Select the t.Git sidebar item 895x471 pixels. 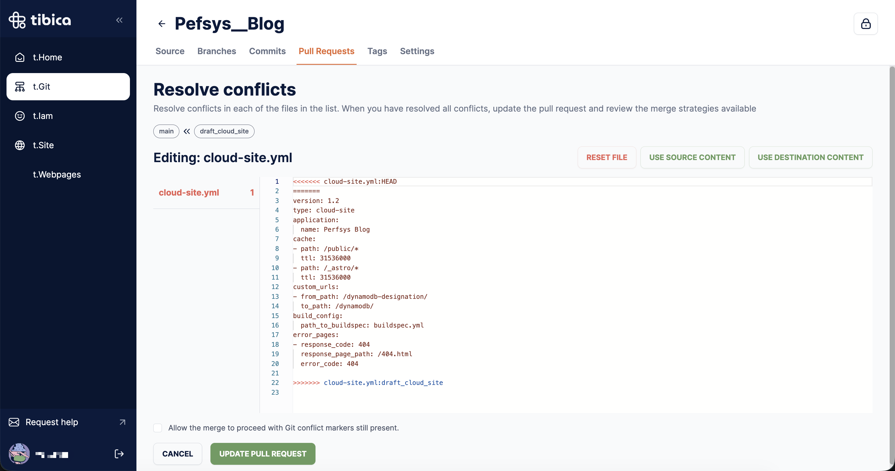[68, 86]
